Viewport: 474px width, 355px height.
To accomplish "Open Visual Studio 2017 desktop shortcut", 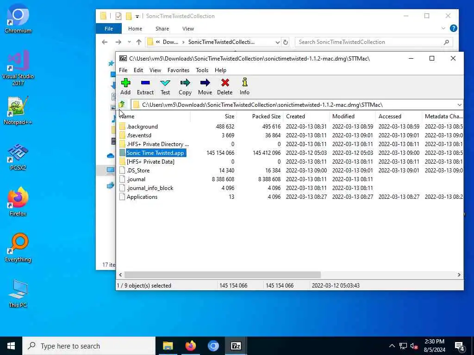I will pos(18,68).
